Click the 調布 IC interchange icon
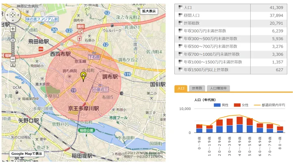The image size is (293, 165). click(x=80, y=31)
